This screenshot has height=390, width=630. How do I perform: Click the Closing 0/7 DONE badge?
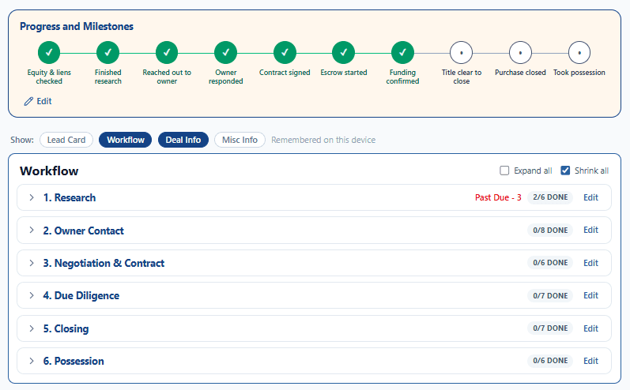click(x=550, y=328)
